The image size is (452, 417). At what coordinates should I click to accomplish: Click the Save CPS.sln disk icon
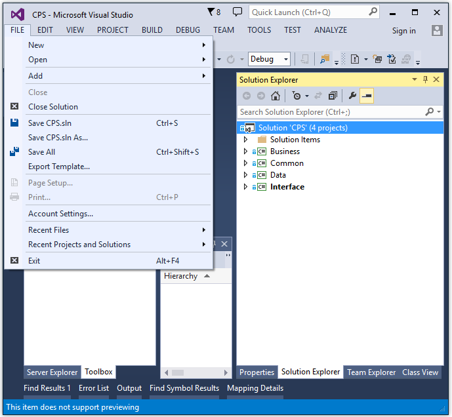click(14, 123)
